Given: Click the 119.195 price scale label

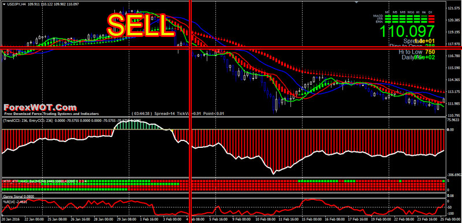Looking at the screenshot, I should 454,32.
